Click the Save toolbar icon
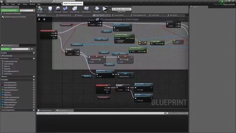The width and height of the screenshot is (236, 133). click(x=50, y=9)
